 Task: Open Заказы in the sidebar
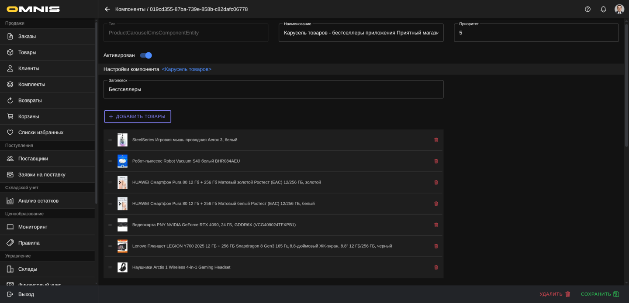tap(27, 36)
